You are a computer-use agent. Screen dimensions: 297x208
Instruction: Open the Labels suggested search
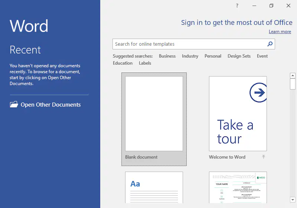pyautogui.click(x=145, y=63)
